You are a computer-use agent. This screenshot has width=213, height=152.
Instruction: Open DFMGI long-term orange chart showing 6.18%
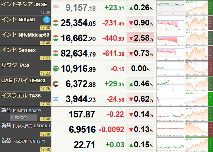pos(199,84)
